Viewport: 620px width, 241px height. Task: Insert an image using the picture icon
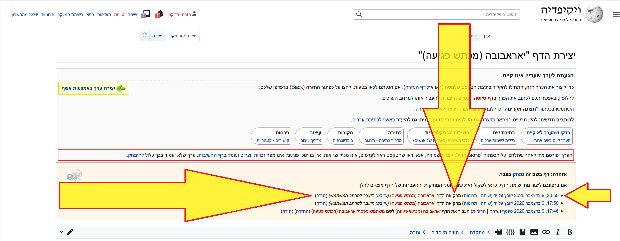[x=534, y=232]
